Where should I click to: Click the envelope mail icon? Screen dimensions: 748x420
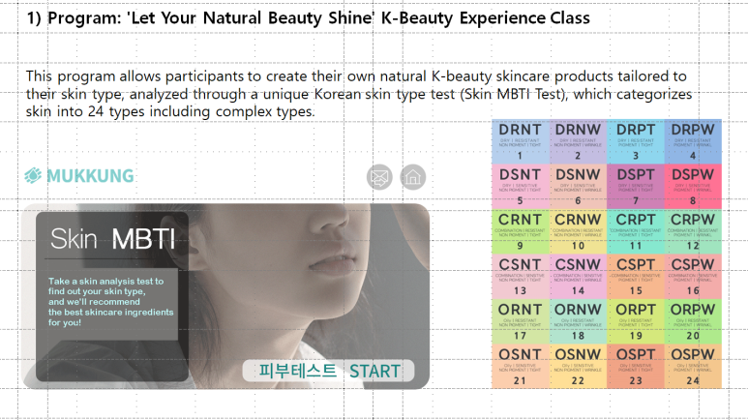click(x=380, y=177)
